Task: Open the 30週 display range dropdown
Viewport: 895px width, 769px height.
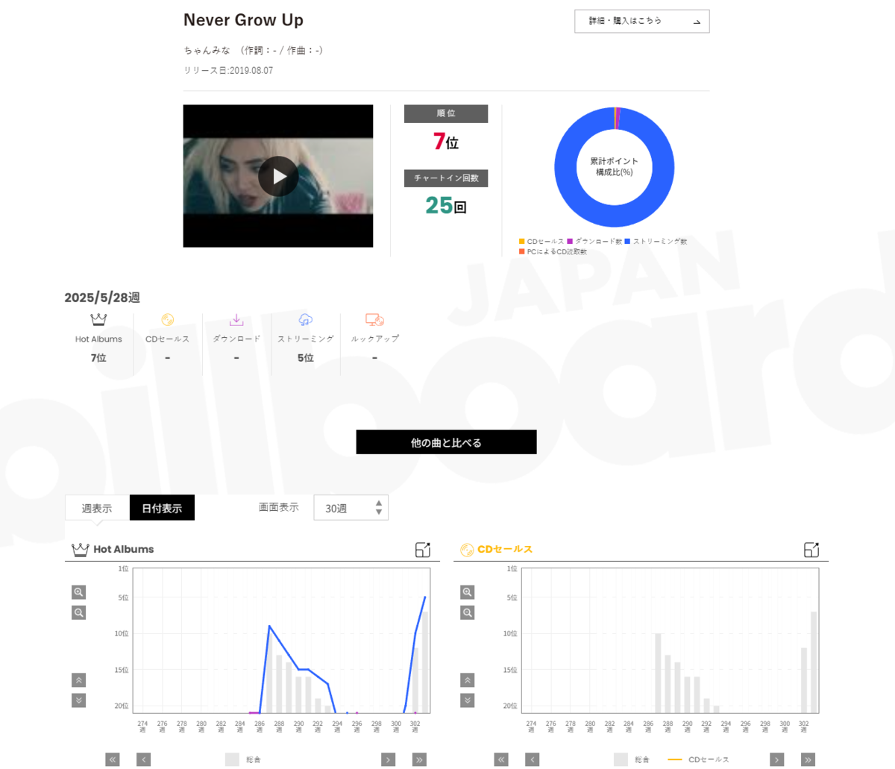Action: pos(351,508)
